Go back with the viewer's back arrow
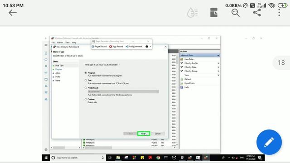The width and height of the screenshot is (290, 163). pos(13,13)
